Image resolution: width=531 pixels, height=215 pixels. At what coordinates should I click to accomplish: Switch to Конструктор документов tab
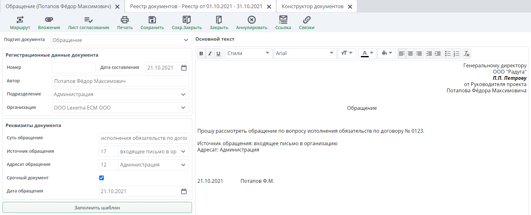312,6
